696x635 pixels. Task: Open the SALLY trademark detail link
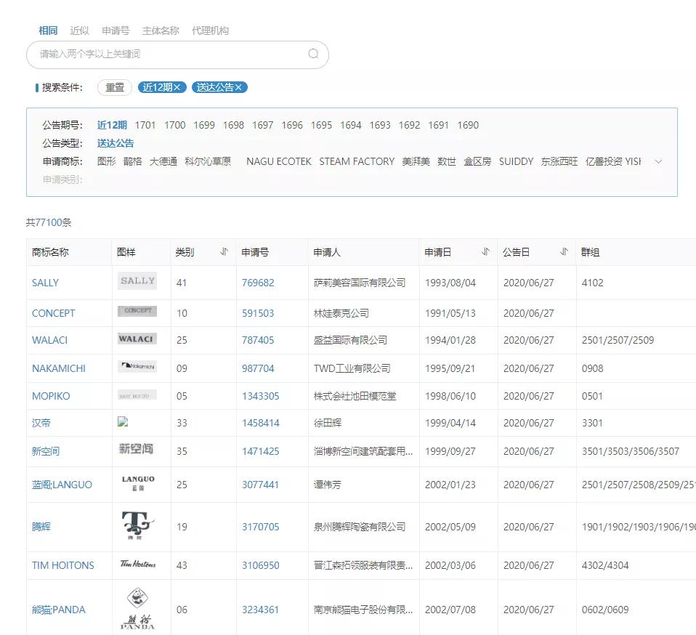click(45, 283)
